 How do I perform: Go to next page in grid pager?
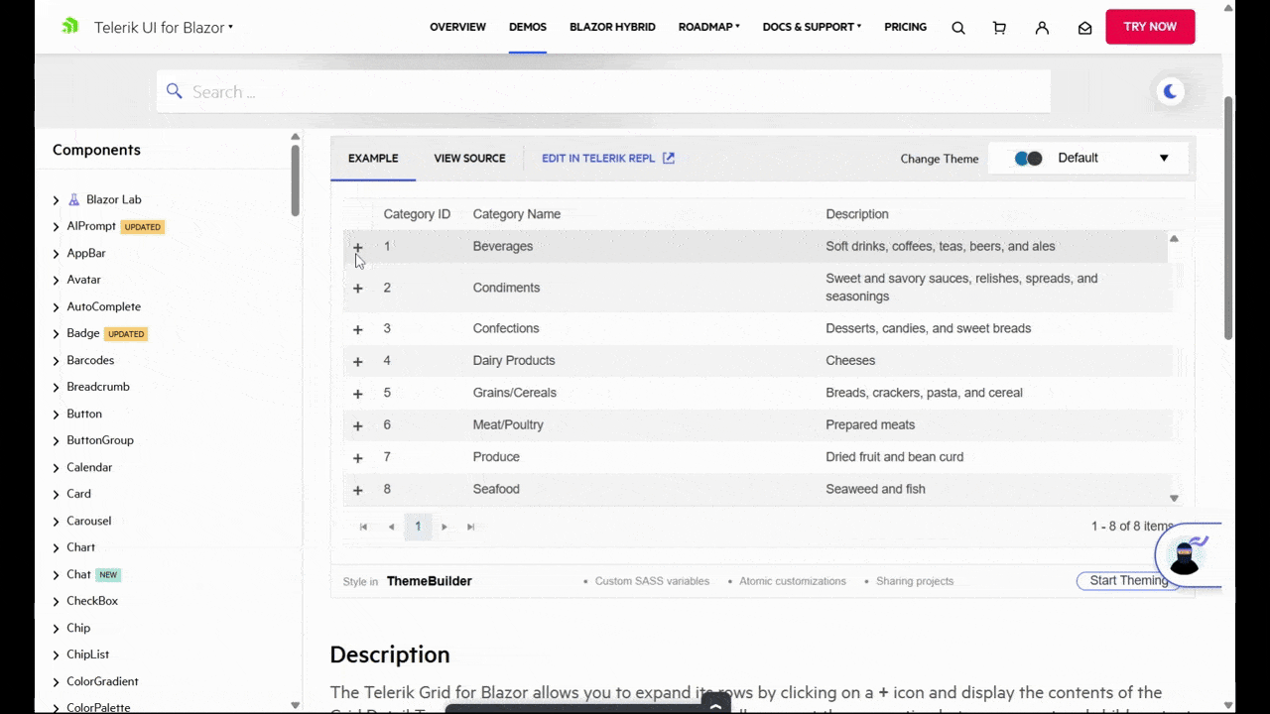(x=444, y=527)
